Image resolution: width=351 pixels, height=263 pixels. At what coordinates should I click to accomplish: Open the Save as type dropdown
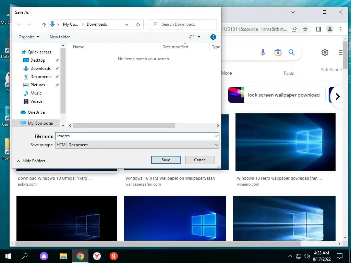click(x=137, y=145)
